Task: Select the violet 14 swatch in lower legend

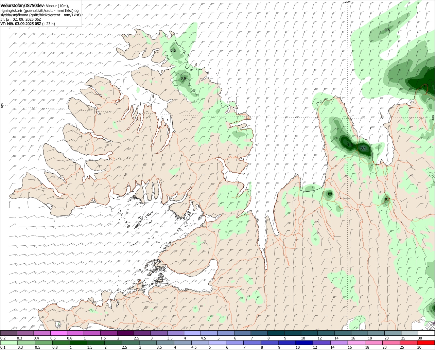Action: 339,343
